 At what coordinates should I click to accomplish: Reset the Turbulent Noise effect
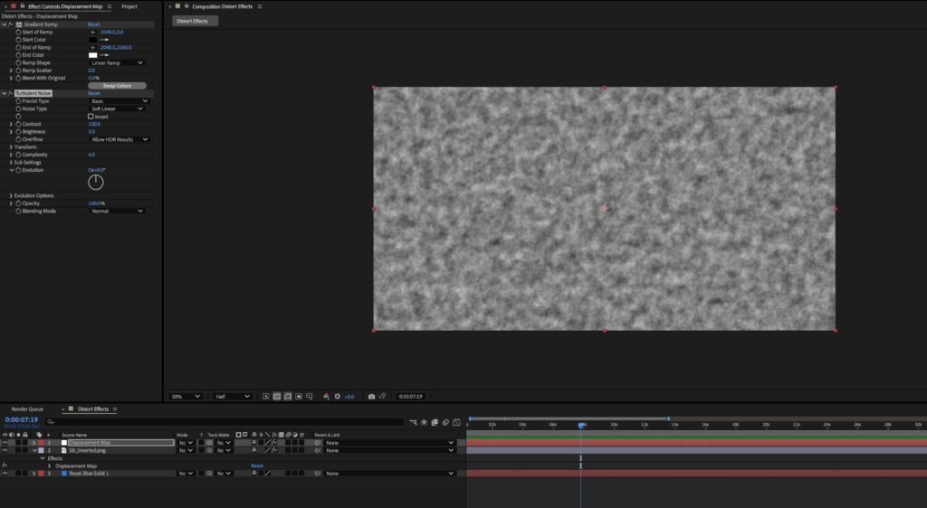(x=93, y=93)
